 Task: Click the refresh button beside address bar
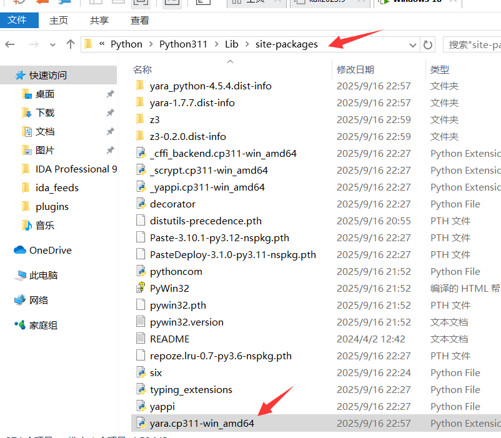click(428, 44)
